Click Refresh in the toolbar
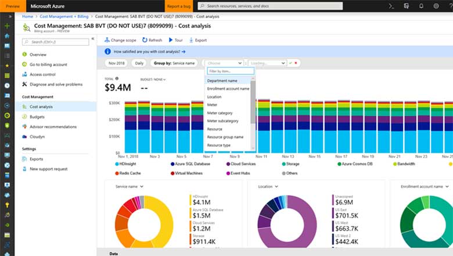 [152, 40]
